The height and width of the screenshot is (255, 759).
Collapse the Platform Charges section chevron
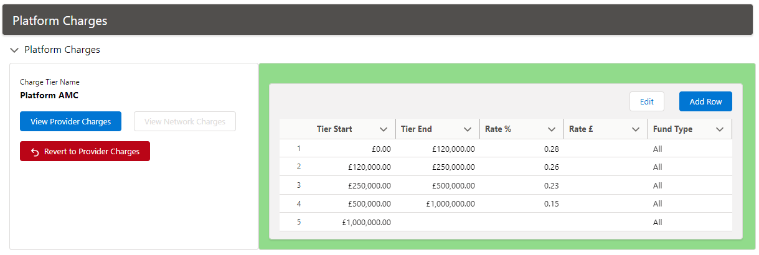click(14, 50)
